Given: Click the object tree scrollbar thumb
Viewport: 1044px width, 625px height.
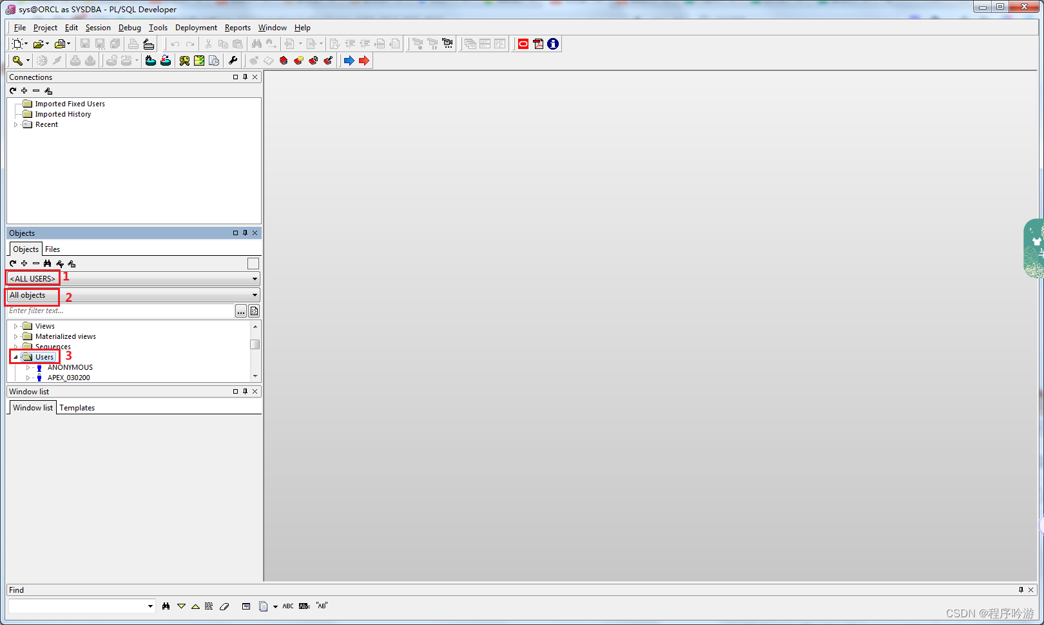Looking at the screenshot, I should 255,344.
